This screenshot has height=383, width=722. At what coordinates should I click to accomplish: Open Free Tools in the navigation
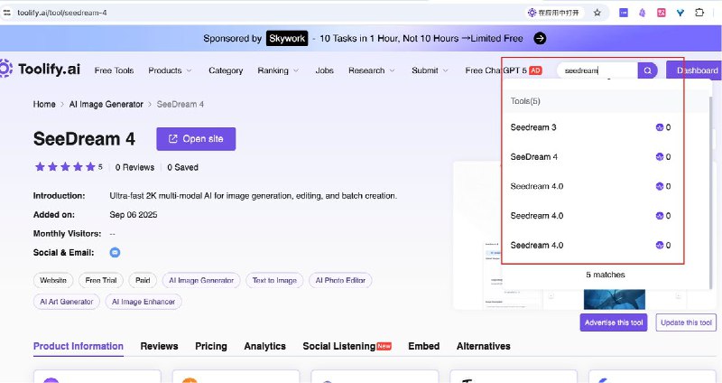[114, 70]
